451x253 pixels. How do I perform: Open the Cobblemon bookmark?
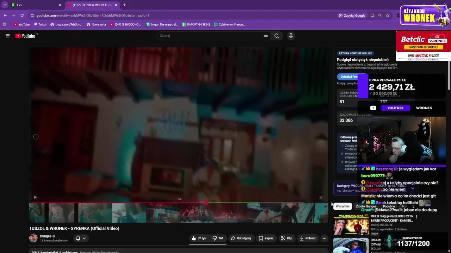tap(229, 25)
